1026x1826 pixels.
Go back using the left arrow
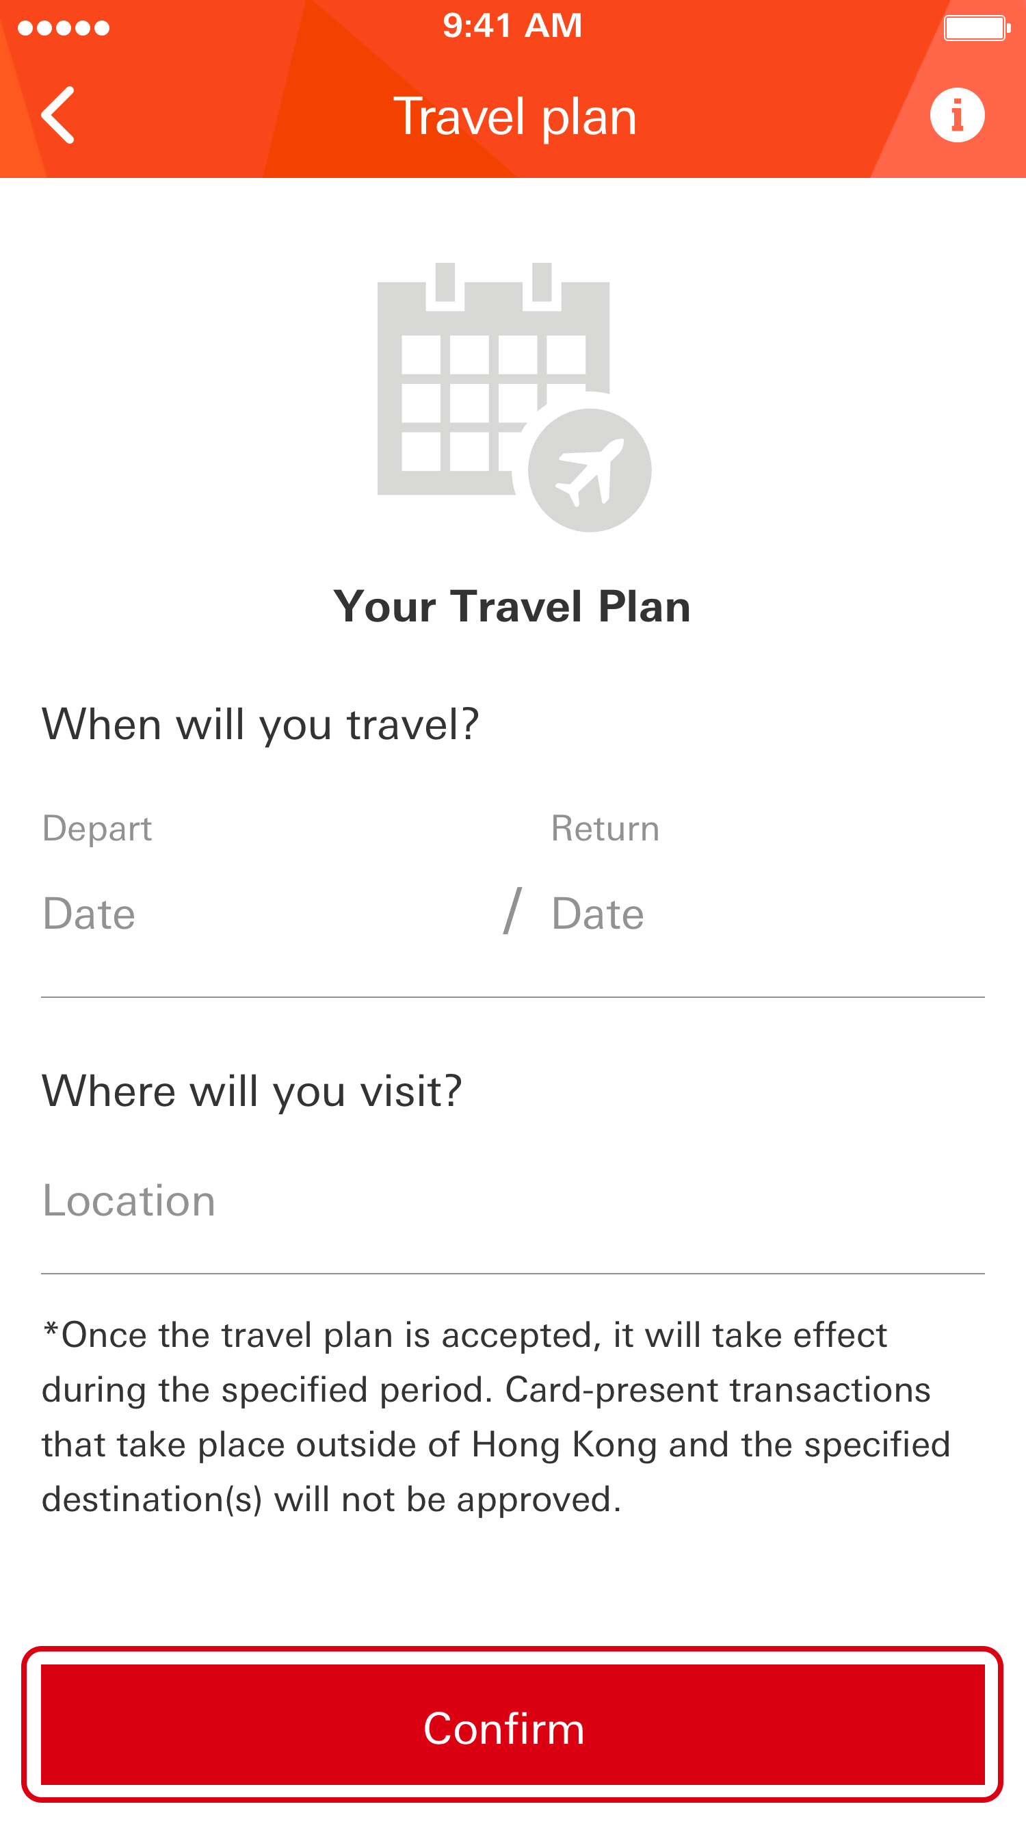(58, 115)
